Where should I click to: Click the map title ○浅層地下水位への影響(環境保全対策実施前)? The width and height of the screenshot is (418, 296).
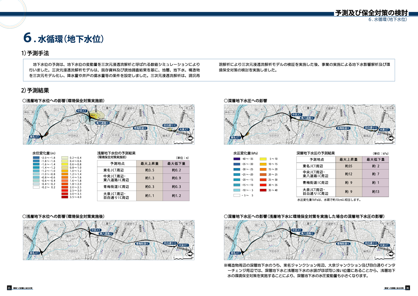[x=63, y=100]
